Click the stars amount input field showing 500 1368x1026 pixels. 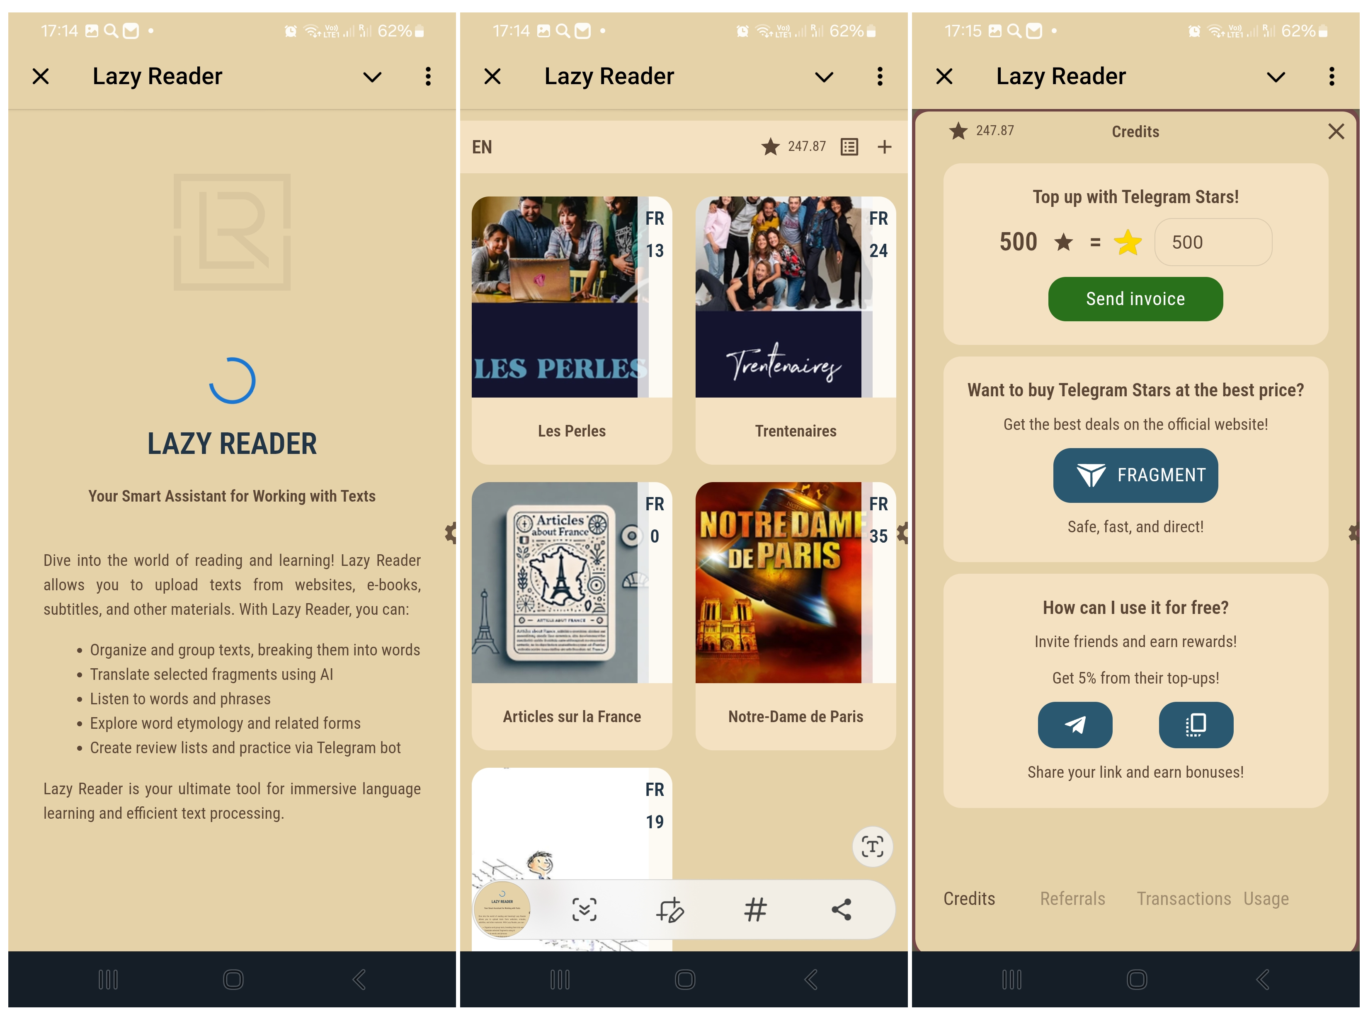pos(1213,242)
